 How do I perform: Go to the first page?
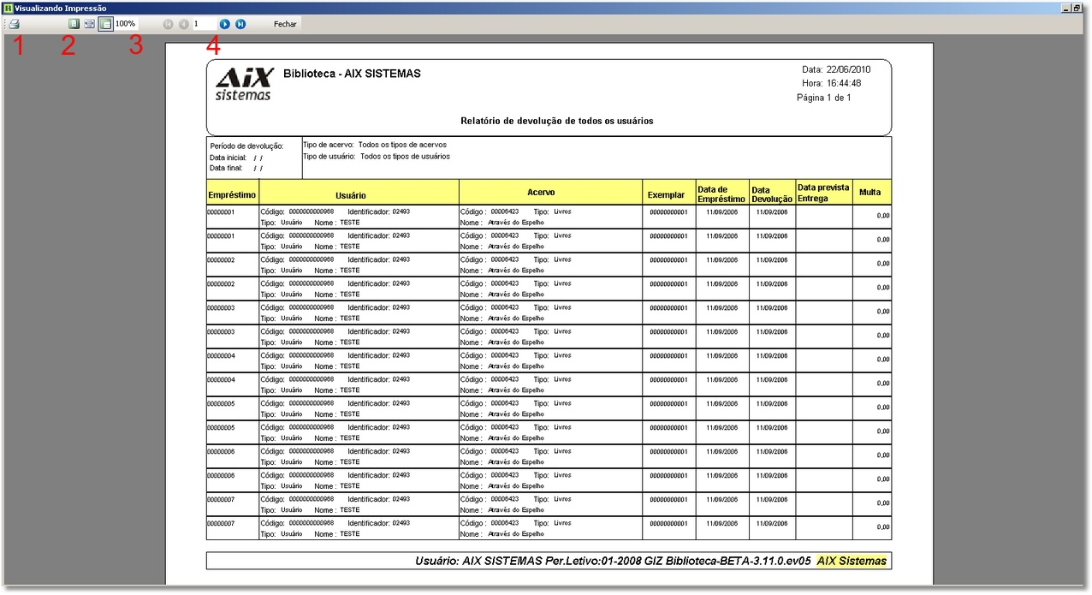(169, 24)
